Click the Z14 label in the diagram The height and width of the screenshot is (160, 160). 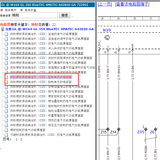coord(113,132)
